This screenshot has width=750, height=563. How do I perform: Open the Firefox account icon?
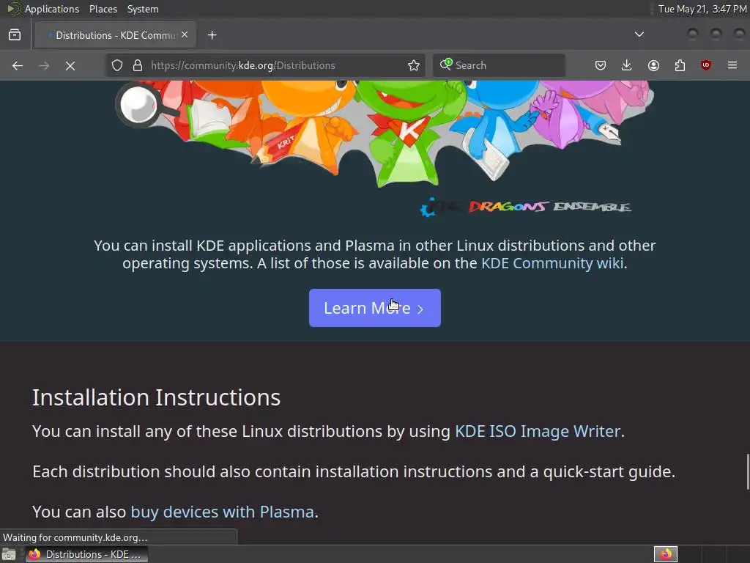(653, 65)
